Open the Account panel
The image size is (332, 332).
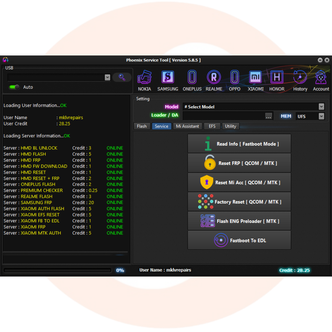[x=321, y=81]
